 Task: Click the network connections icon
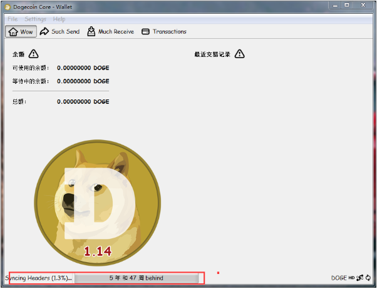pyautogui.click(x=360, y=278)
